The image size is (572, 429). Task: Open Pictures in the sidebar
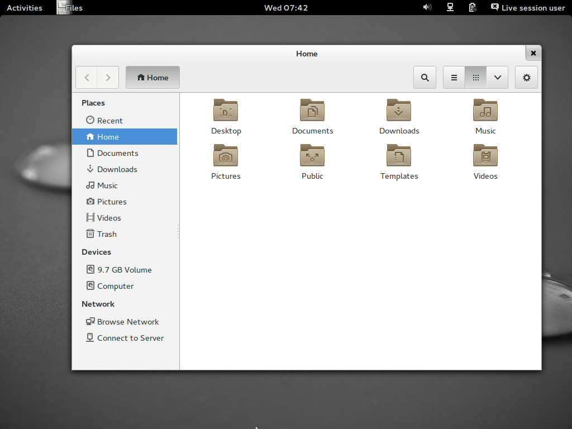point(125,202)
